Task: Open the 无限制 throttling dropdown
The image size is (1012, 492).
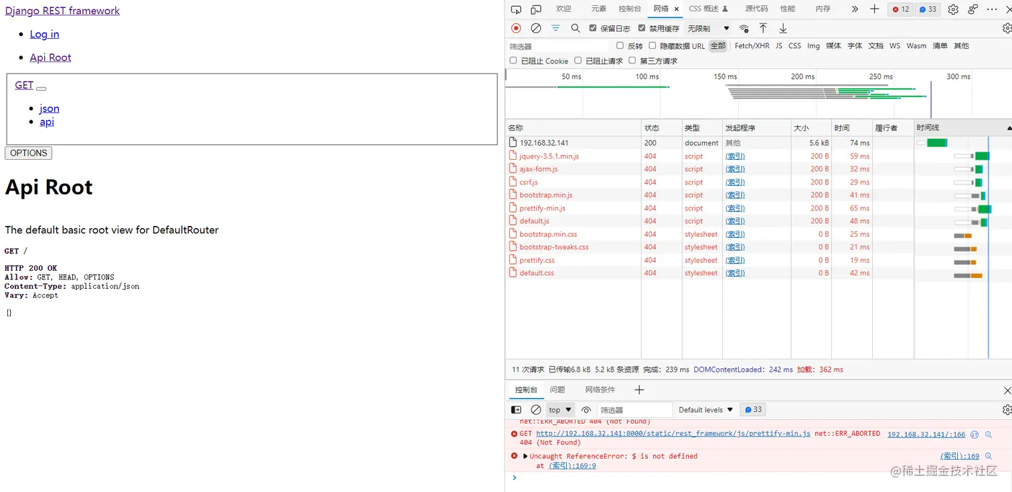Action: (x=708, y=29)
